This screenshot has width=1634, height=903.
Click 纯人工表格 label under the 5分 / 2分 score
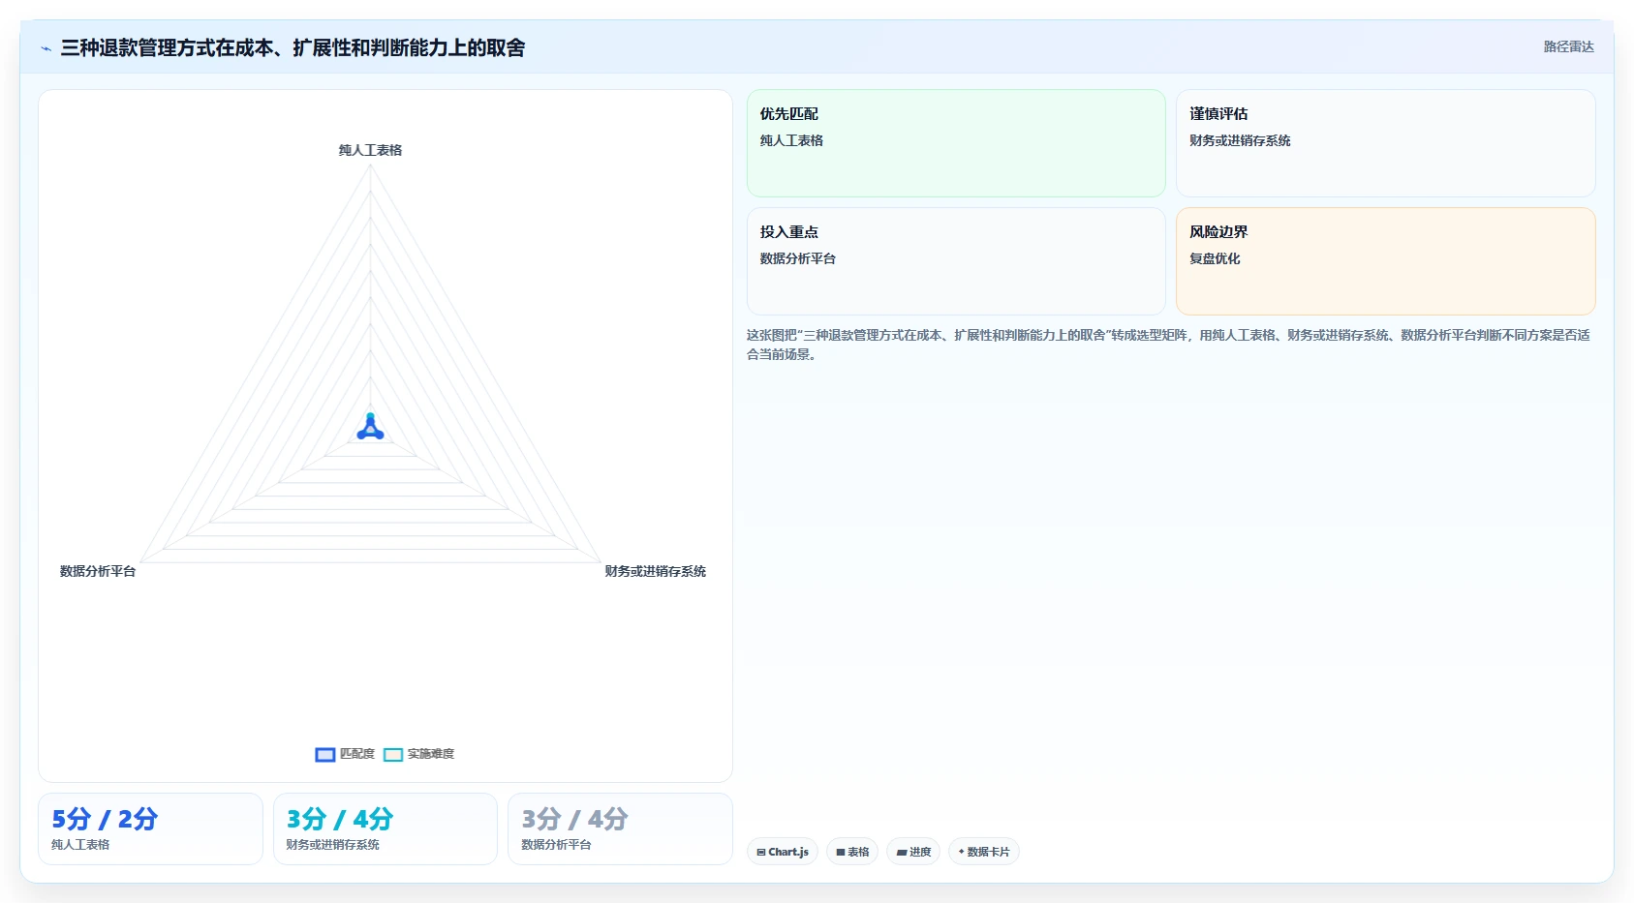[x=80, y=845]
